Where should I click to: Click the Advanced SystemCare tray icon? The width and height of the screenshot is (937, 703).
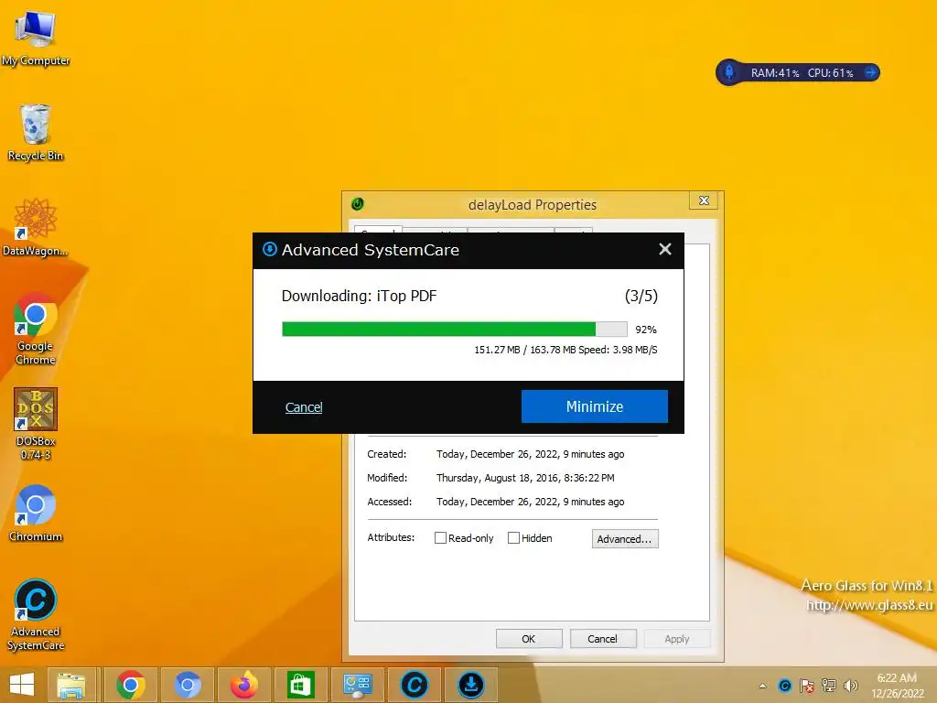(x=785, y=686)
